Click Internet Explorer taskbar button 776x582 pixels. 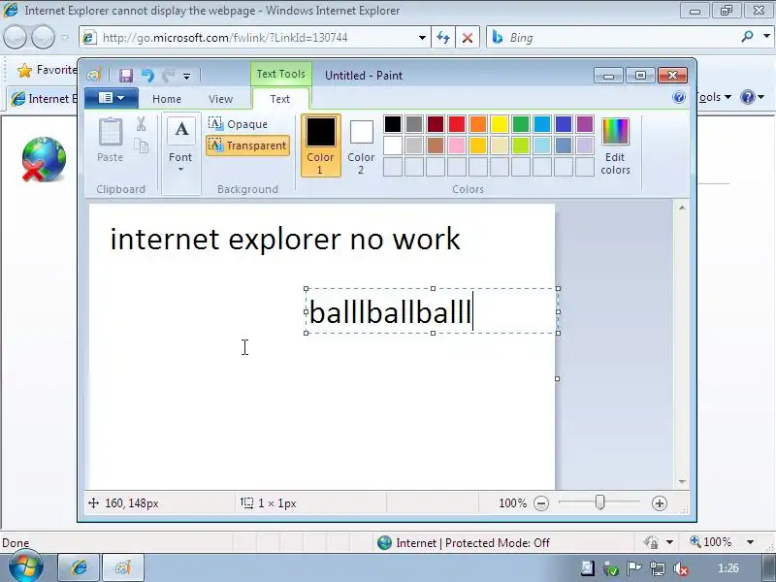80,567
